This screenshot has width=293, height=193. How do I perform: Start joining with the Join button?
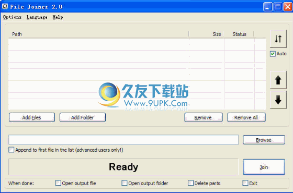point(264,167)
